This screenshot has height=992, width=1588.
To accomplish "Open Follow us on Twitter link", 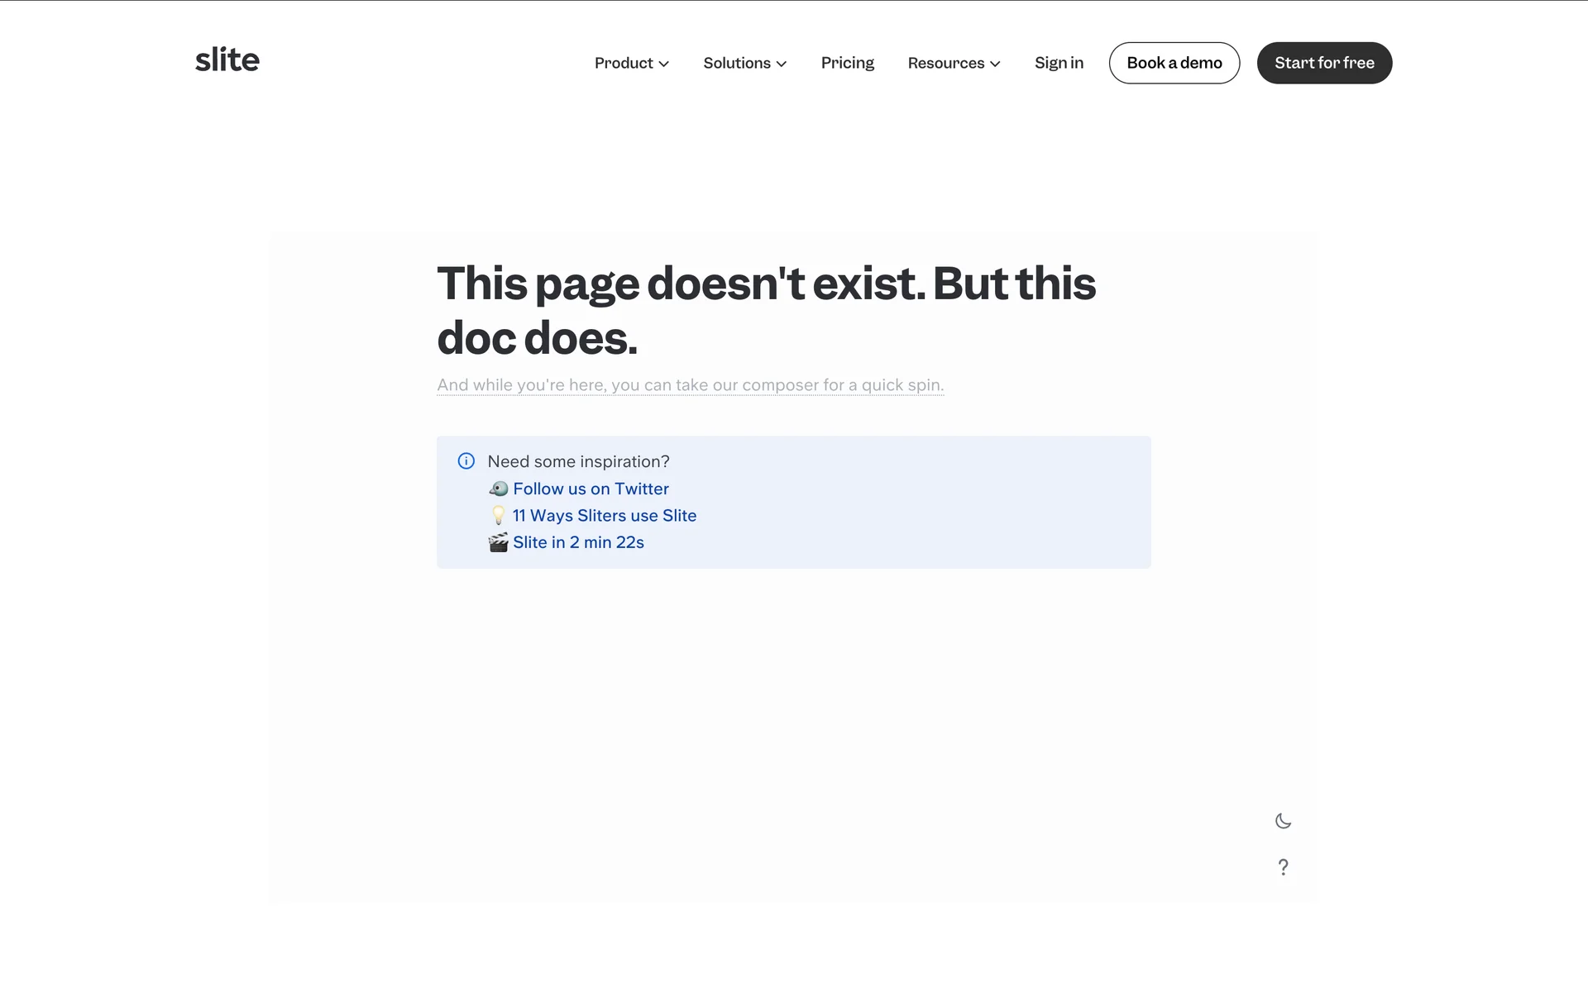I will (591, 489).
